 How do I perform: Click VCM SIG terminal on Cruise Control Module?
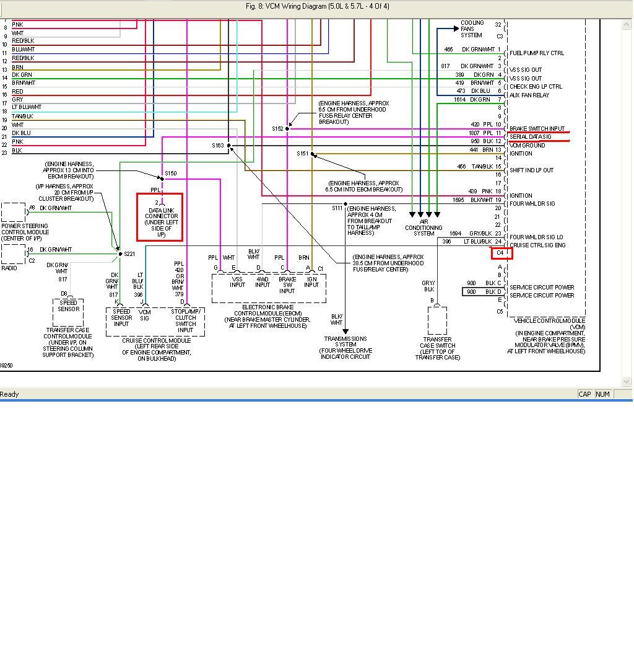pyautogui.click(x=144, y=315)
